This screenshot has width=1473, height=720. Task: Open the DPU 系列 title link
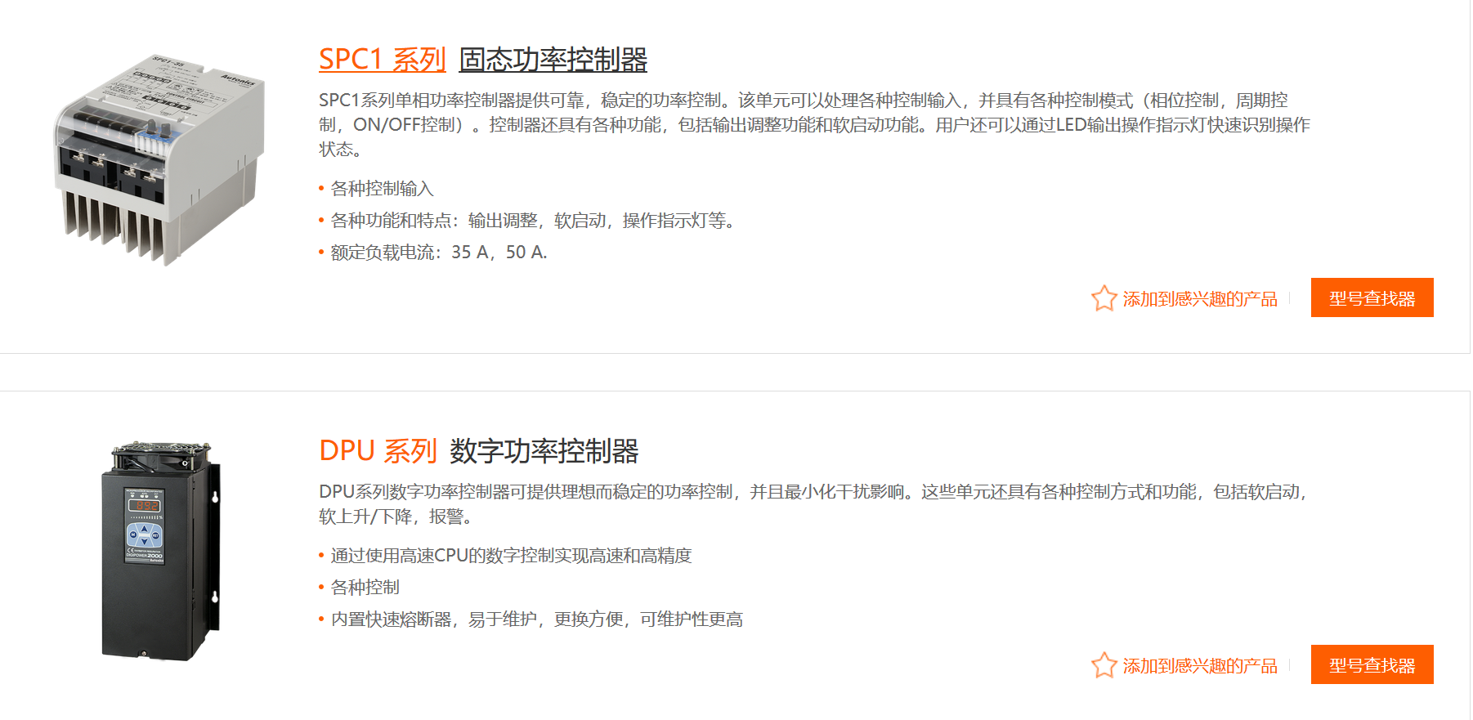coord(378,451)
